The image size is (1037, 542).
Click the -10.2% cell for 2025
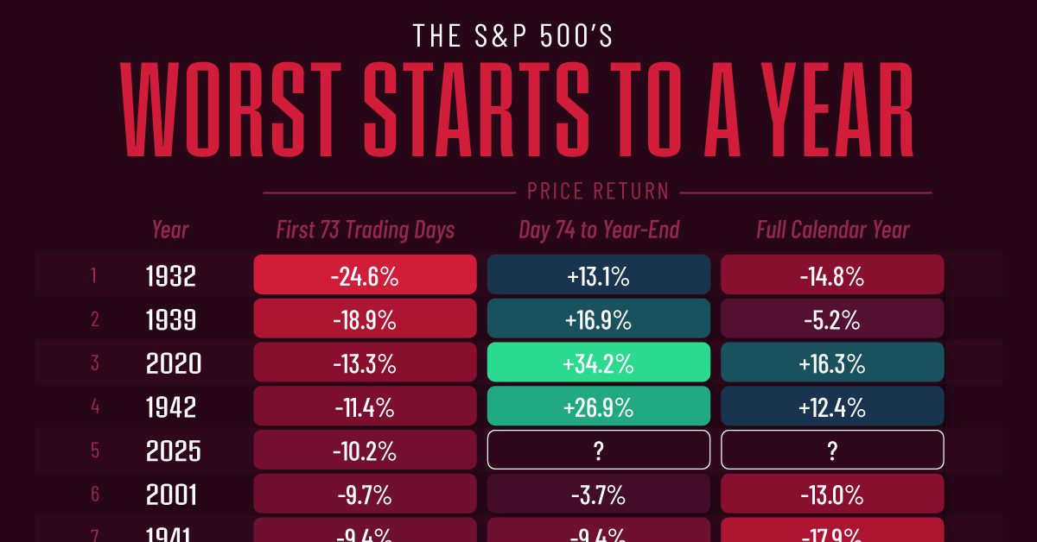[365, 451]
